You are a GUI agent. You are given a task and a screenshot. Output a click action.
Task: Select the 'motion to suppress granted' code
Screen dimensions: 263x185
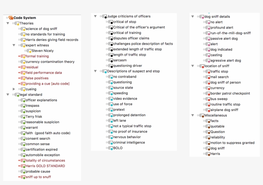coord(232,143)
